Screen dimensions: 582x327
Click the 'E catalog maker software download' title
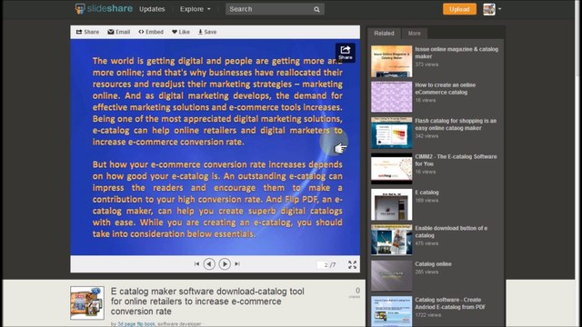[207, 302]
